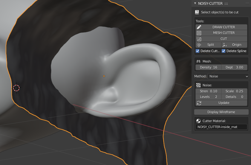Click the 3D cursor in the viewport
Viewport: 251px width, 165px height.
point(16,88)
